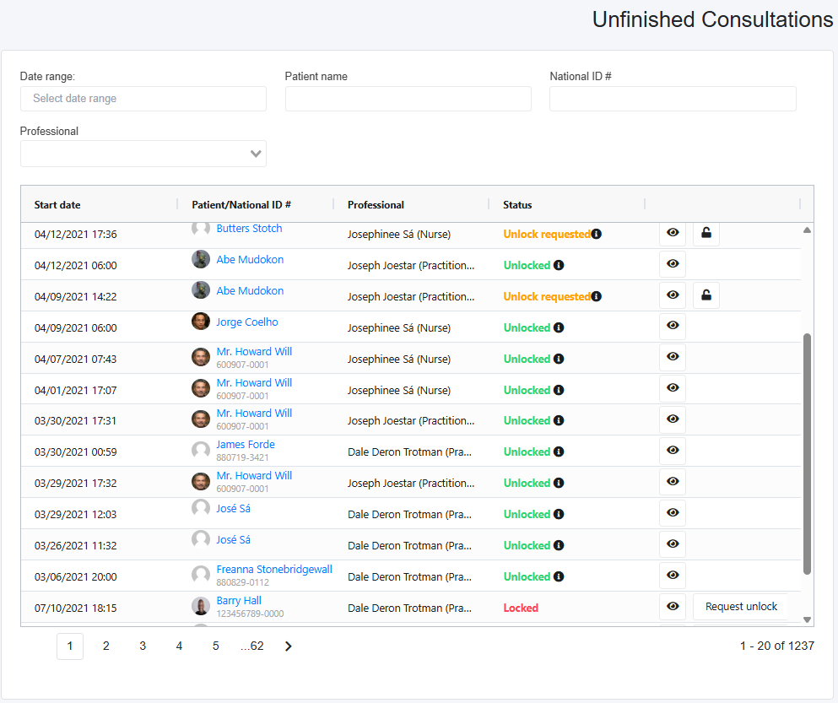The width and height of the screenshot is (838, 703).
Task: Click unlock icon for Butters Stotch row
Action: [x=706, y=233]
